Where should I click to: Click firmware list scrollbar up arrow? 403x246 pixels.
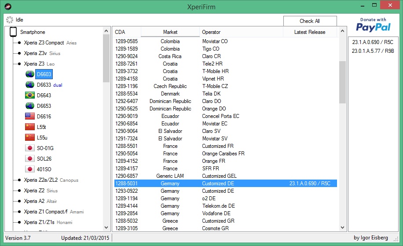click(x=342, y=31)
